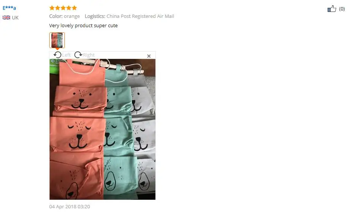Click the rotate Left arrow icon
The width and height of the screenshot is (347, 215).
57,55
